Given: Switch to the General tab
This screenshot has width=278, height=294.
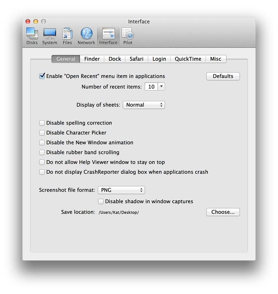Looking at the screenshot, I should point(66,59).
